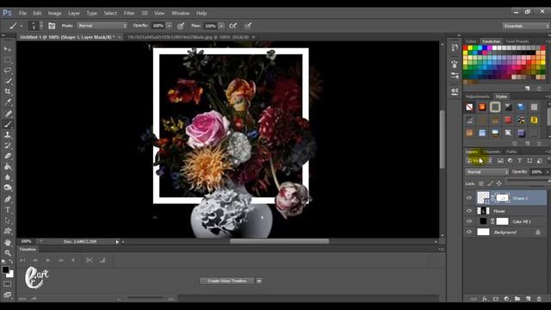The width and height of the screenshot is (551, 310).
Task: Select the Spot Healing Brush tool
Action: [8, 114]
